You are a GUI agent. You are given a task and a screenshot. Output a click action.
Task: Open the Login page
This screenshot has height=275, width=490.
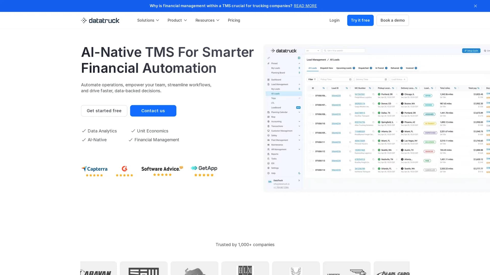click(x=334, y=20)
